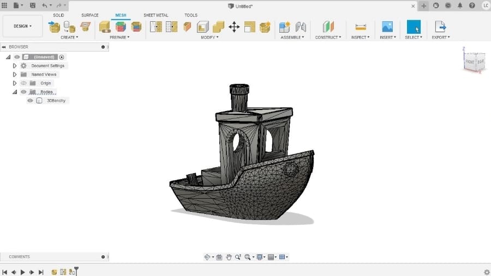Toggle visibility of the Origin folder
Screen dimensions: 491x276
[x=23, y=83]
